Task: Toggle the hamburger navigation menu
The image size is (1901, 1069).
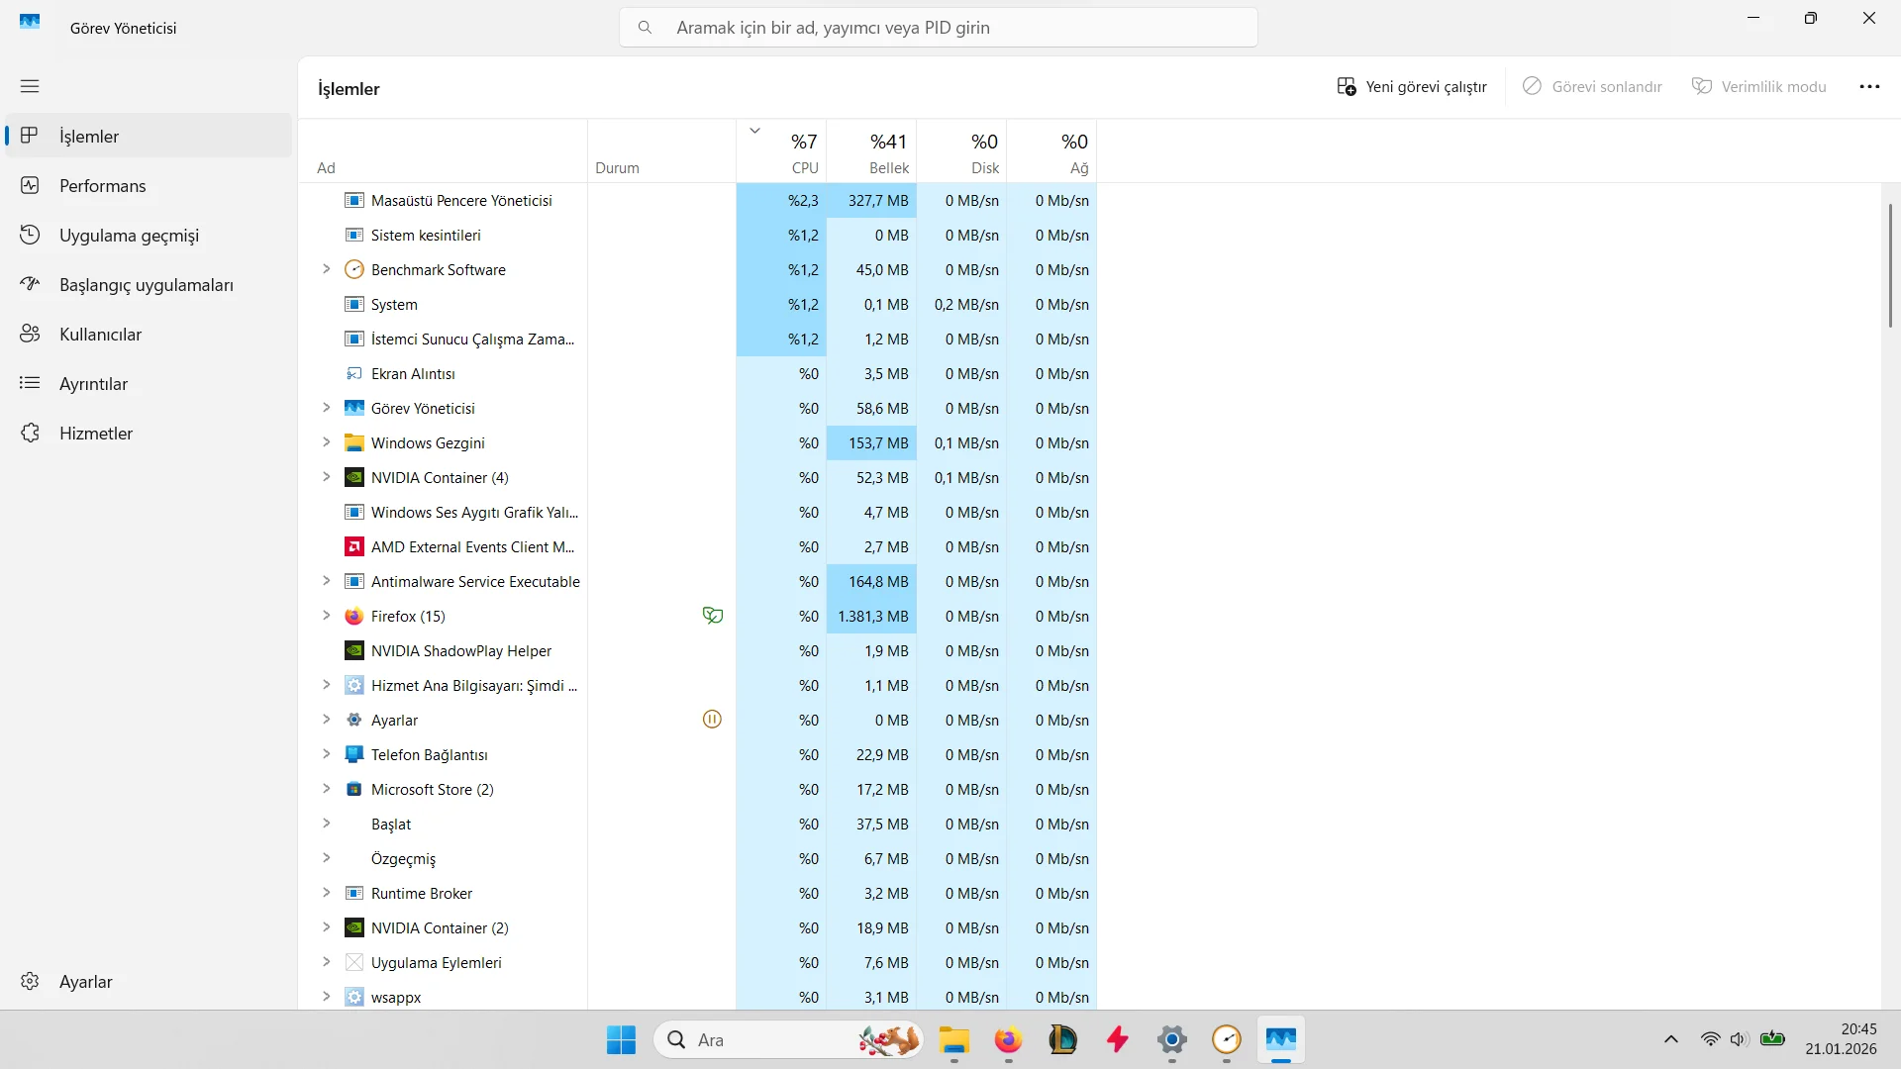Action: click(30, 86)
